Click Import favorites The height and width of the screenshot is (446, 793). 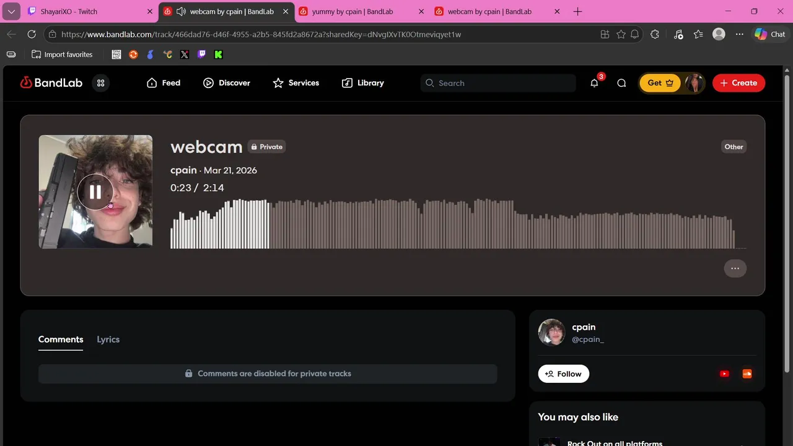click(x=62, y=55)
